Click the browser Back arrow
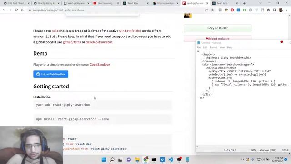Viewport: 291px width, 164px height. (x=4, y=10)
